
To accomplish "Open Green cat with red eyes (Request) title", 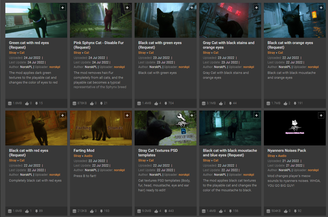I will [x=29, y=45].
